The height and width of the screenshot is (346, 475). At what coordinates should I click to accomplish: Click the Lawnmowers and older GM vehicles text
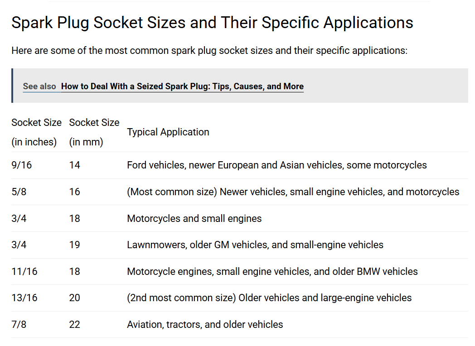pos(255,245)
